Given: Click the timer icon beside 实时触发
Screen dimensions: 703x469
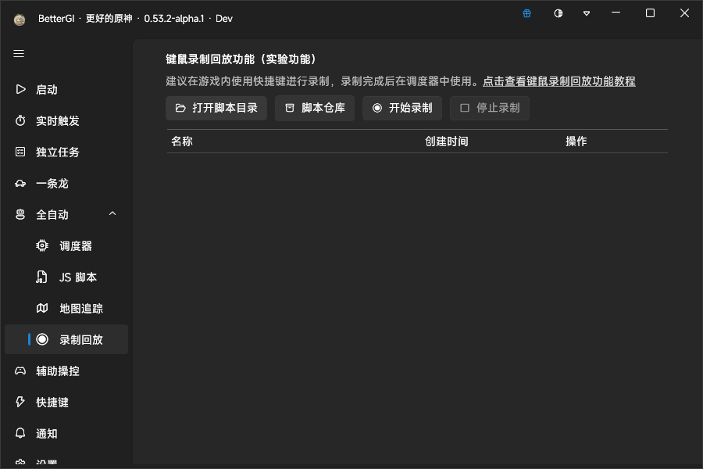Looking at the screenshot, I should coord(20,120).
